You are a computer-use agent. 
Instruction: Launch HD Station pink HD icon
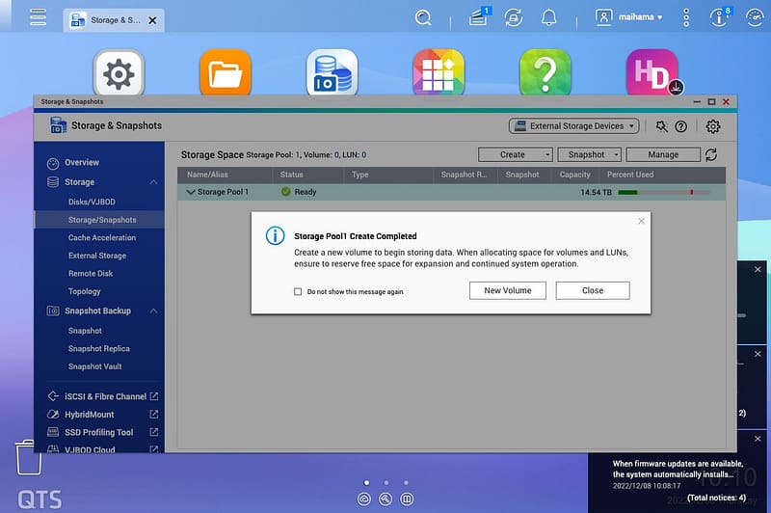click(652, 74)
